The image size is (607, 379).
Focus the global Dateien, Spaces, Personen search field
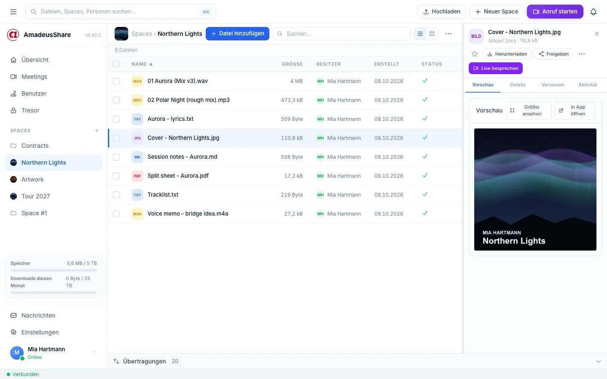coord(121,12)
